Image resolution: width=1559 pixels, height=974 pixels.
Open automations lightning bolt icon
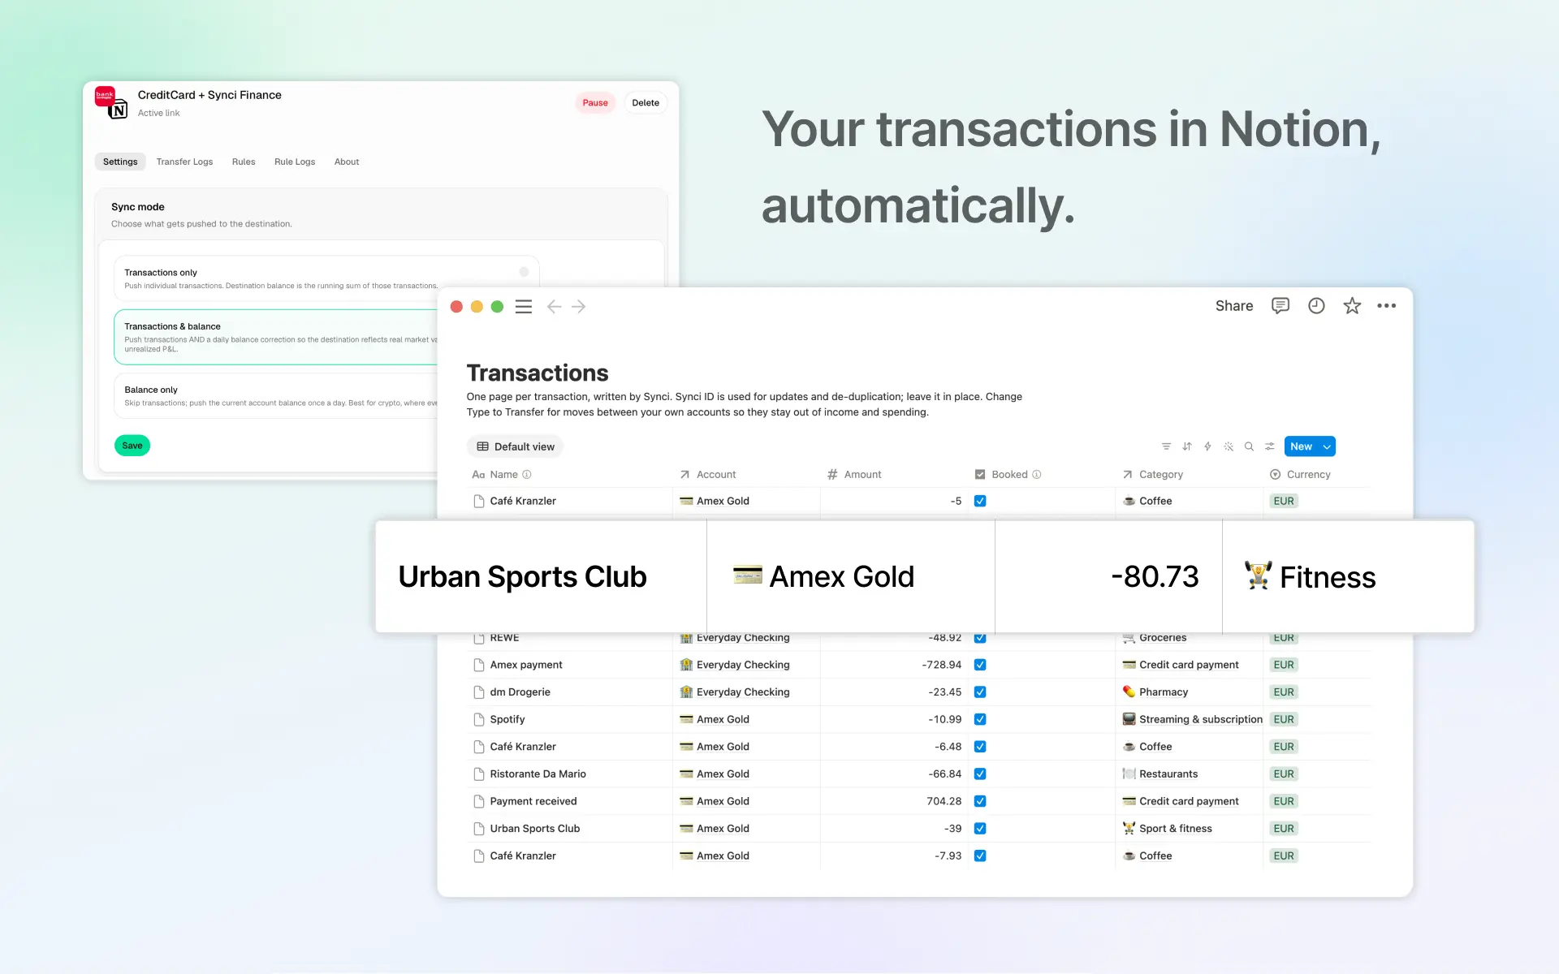1207,446
